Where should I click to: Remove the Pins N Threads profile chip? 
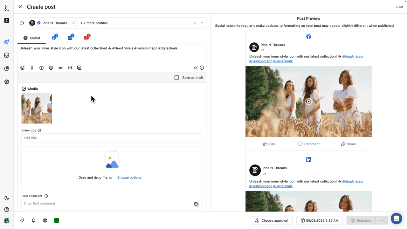tap(73, 23)
